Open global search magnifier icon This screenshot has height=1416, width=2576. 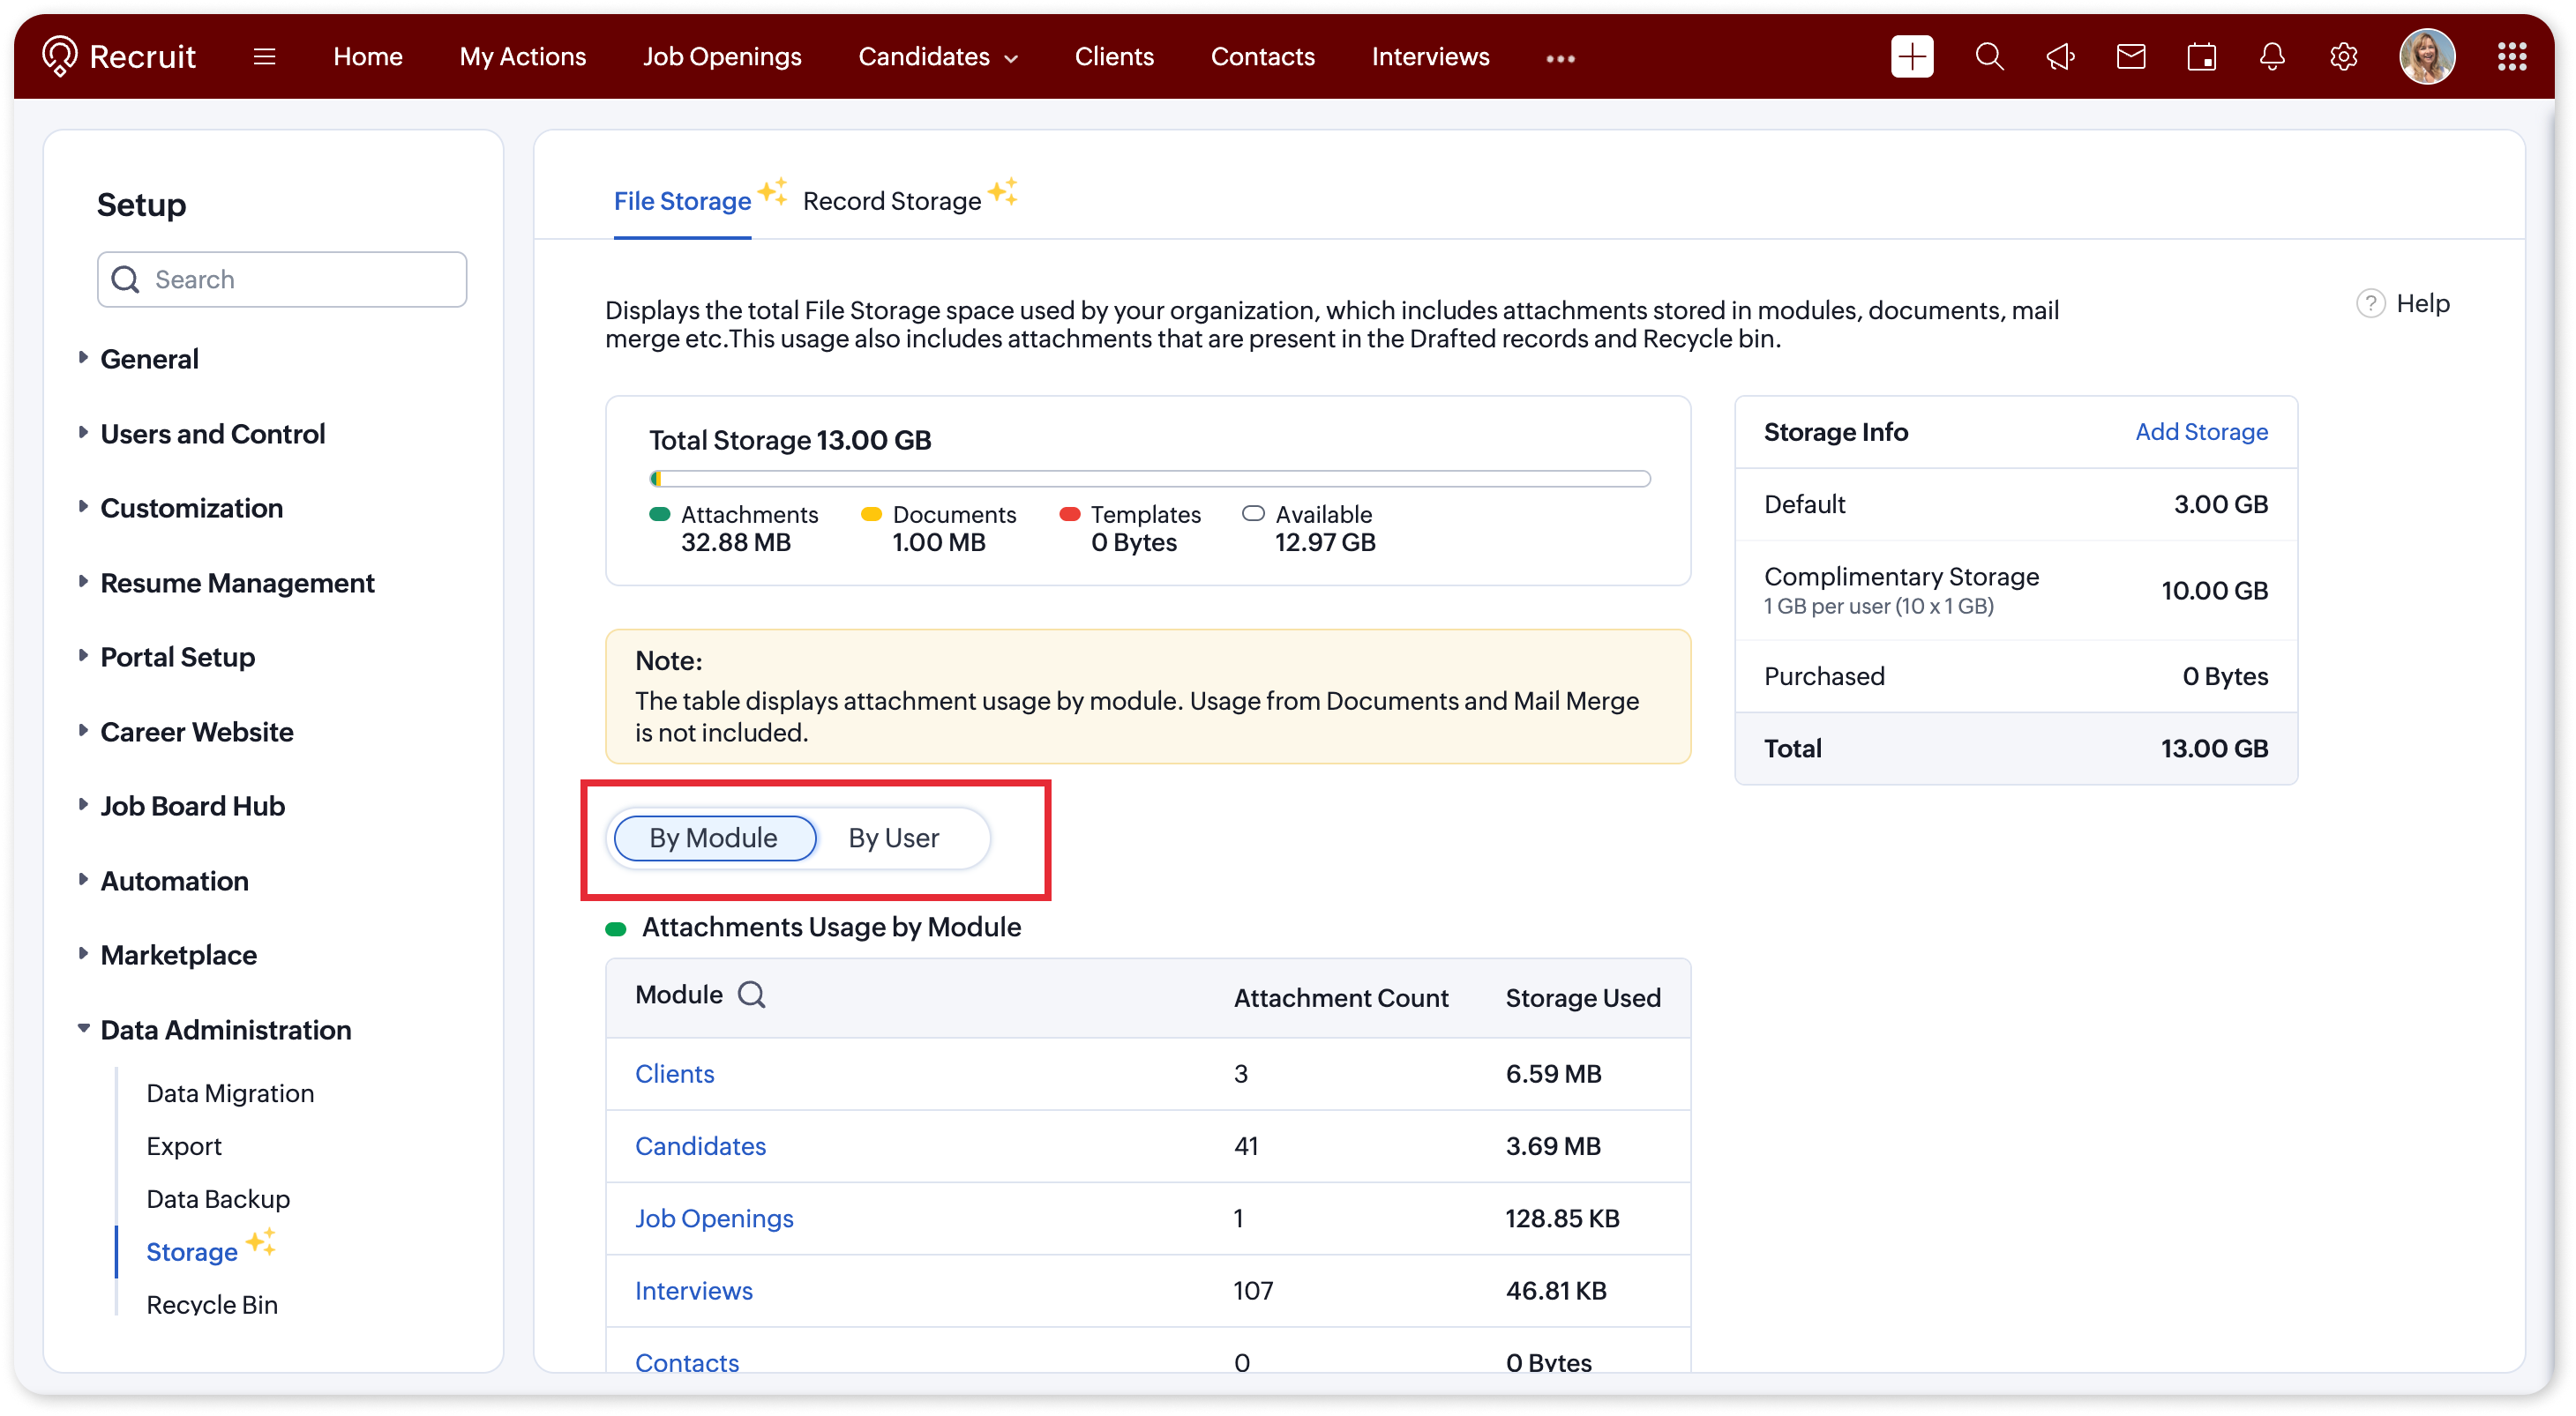coord(1989,57)
